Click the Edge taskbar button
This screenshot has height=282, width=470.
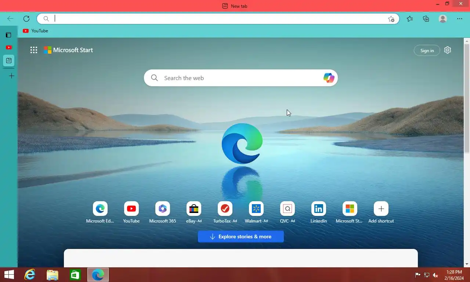(98, 275)
